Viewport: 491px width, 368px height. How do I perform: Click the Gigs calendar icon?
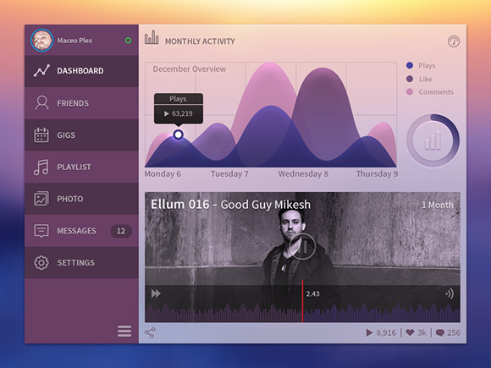(x=41, y=135)
